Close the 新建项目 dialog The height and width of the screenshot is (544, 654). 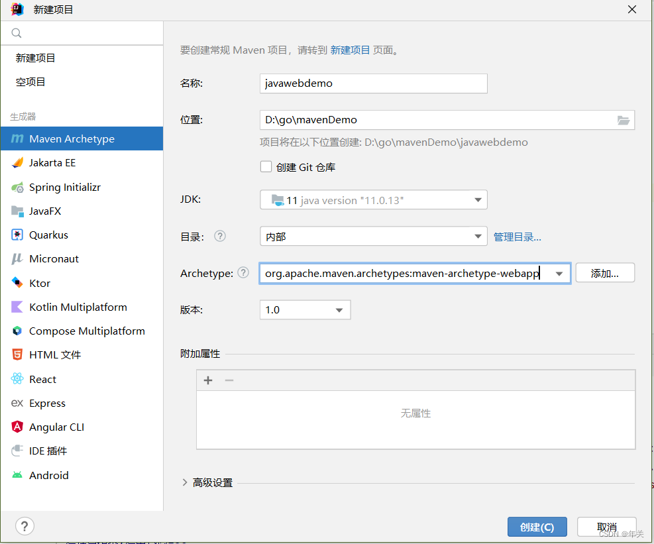point(632,9)
